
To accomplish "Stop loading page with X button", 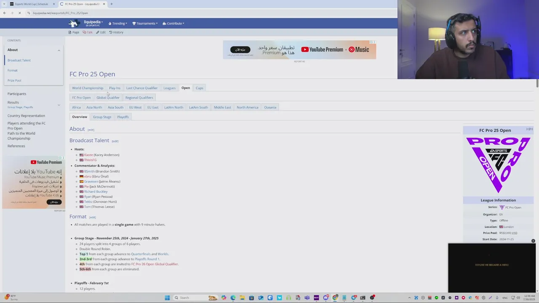I will pos(19,13).
